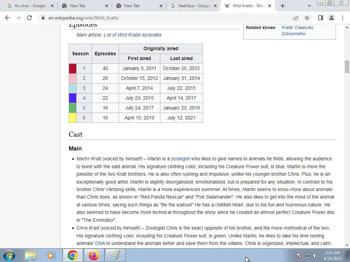
Task: Open a new tab with plus button
Action: [283, 6]
